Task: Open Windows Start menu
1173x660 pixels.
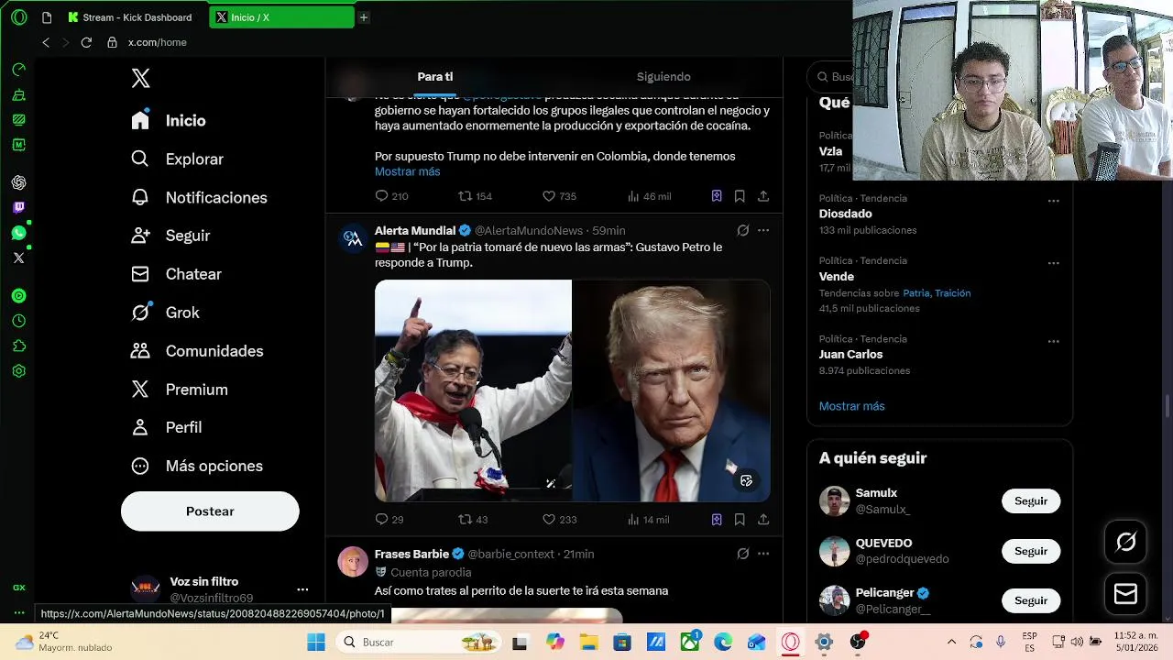Action: (x=316, y=642)
